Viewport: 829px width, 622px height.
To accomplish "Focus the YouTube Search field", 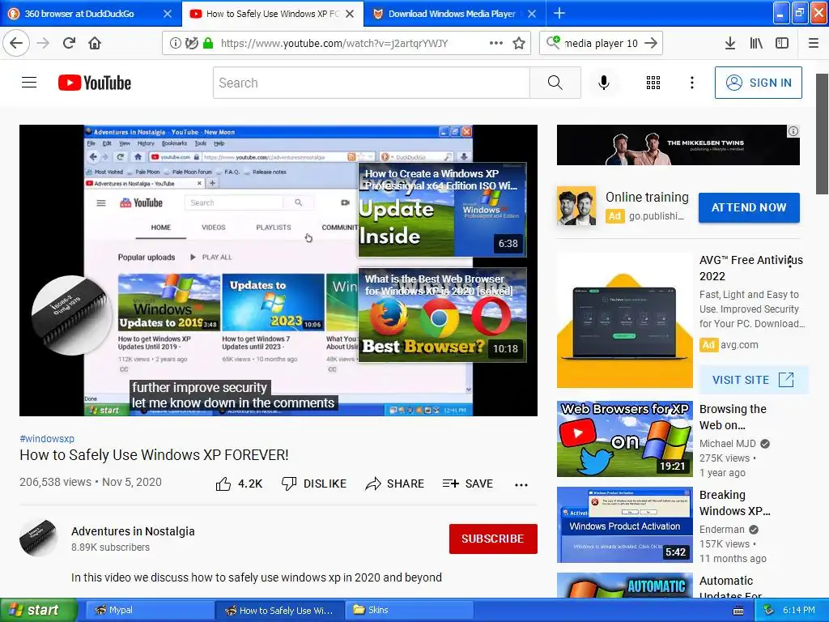I will 371,83.
